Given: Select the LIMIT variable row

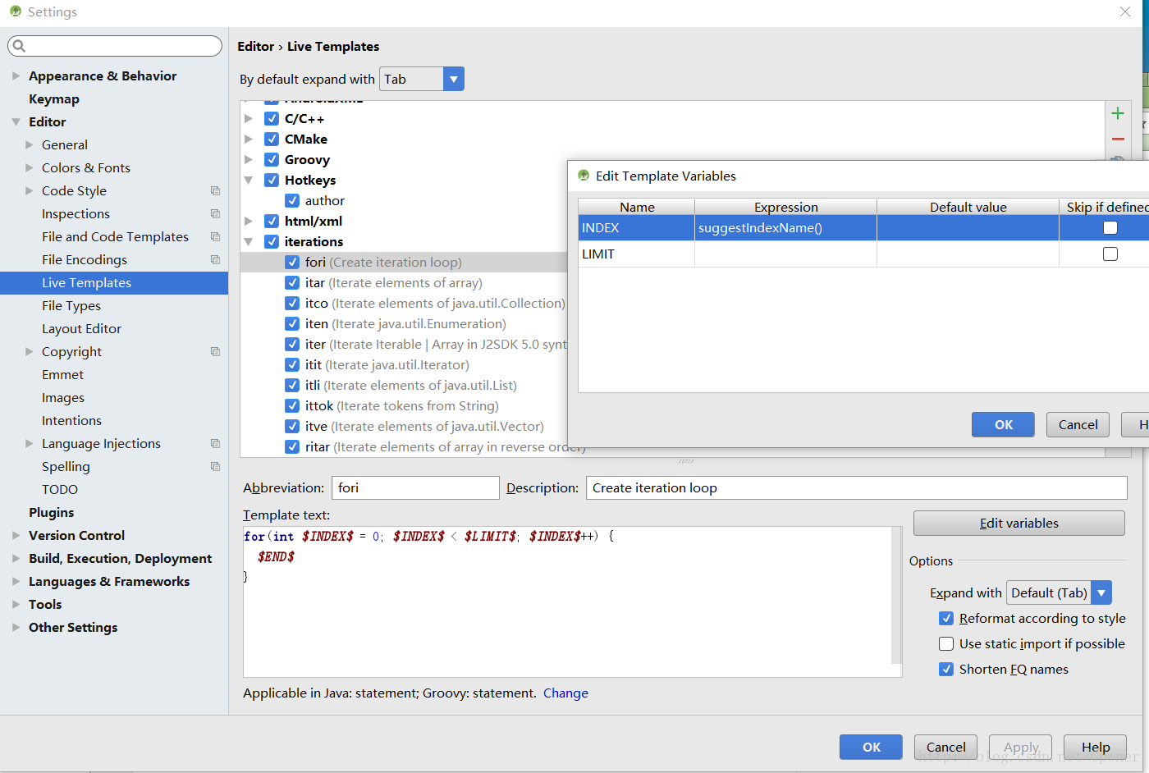Looking at the screenshot, I should click(863, 254).
